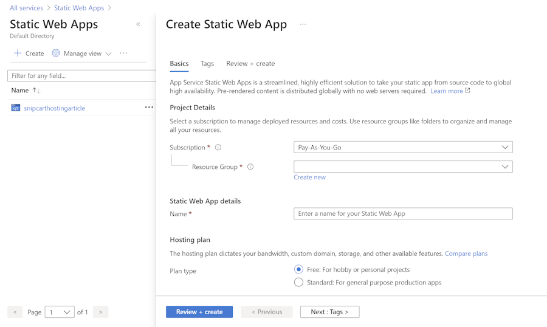
Task: Click the Review + create button
Action: click(x=199, y=312)
